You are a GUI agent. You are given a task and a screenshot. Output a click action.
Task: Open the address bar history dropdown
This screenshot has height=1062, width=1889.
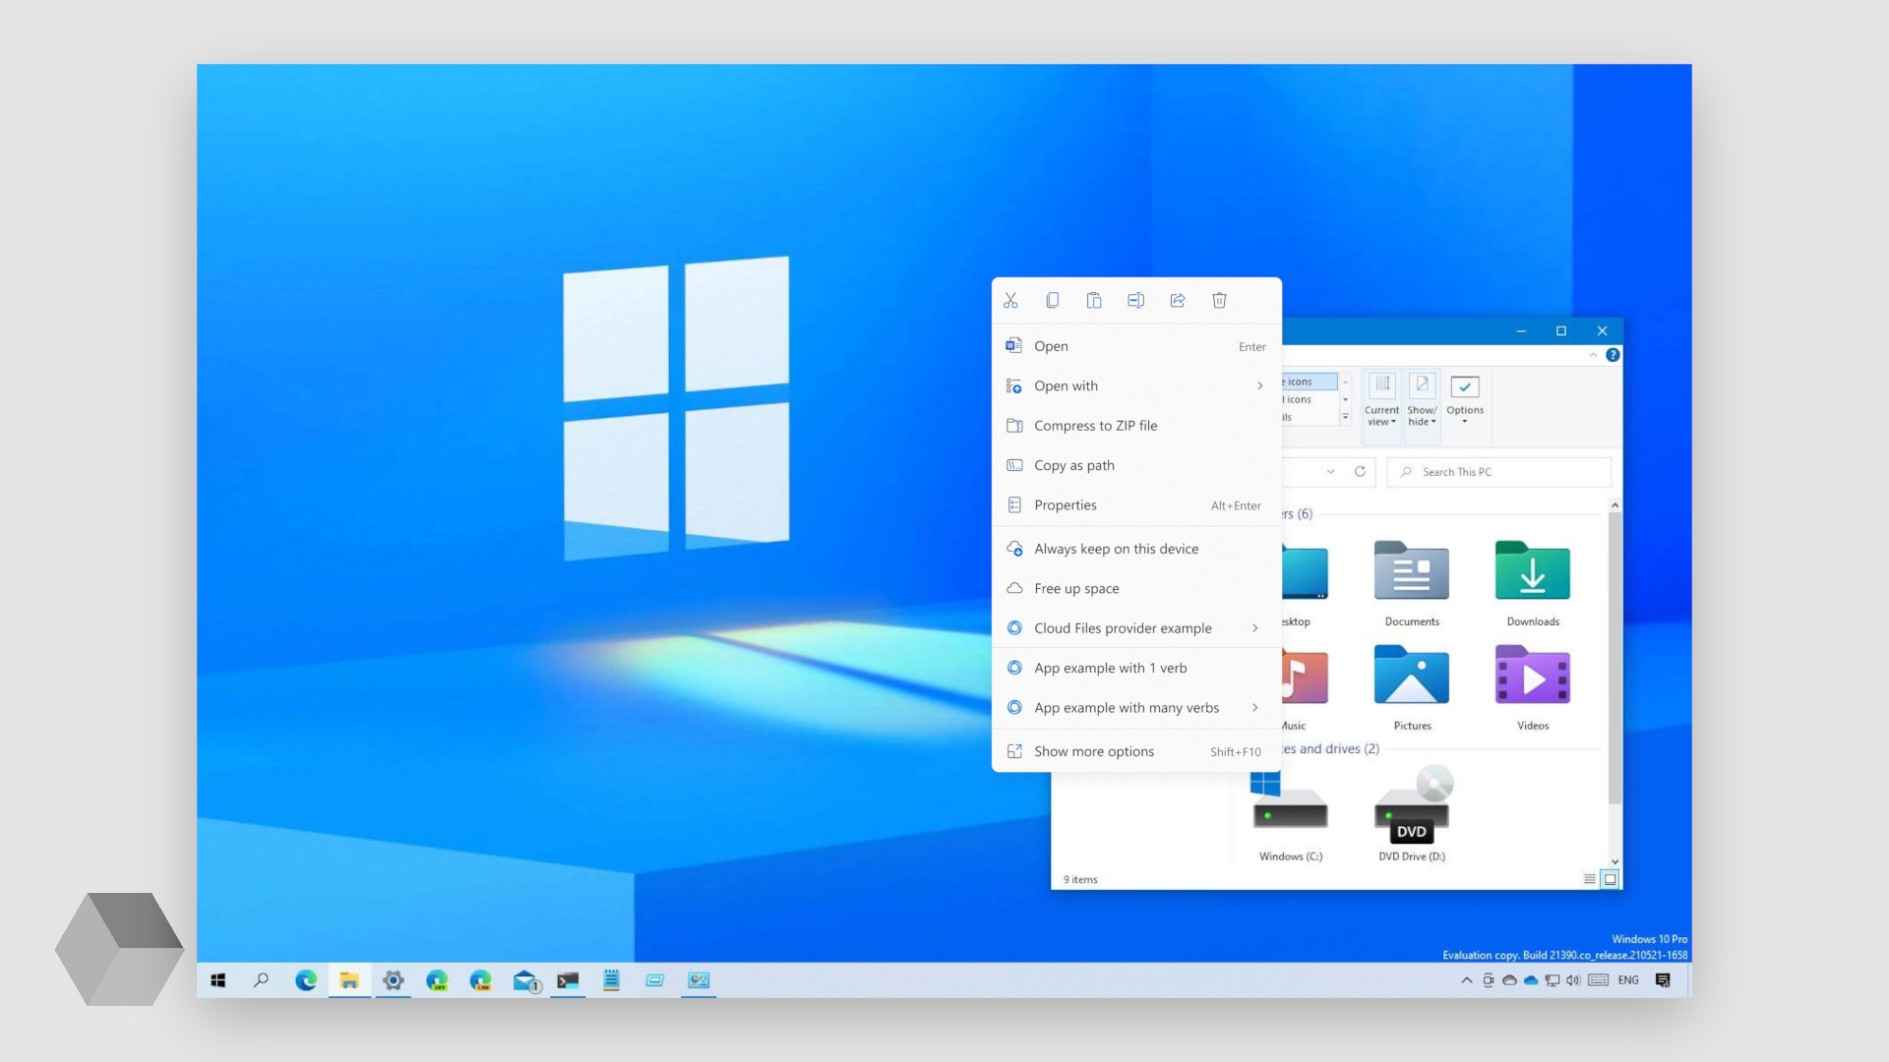1330,472
